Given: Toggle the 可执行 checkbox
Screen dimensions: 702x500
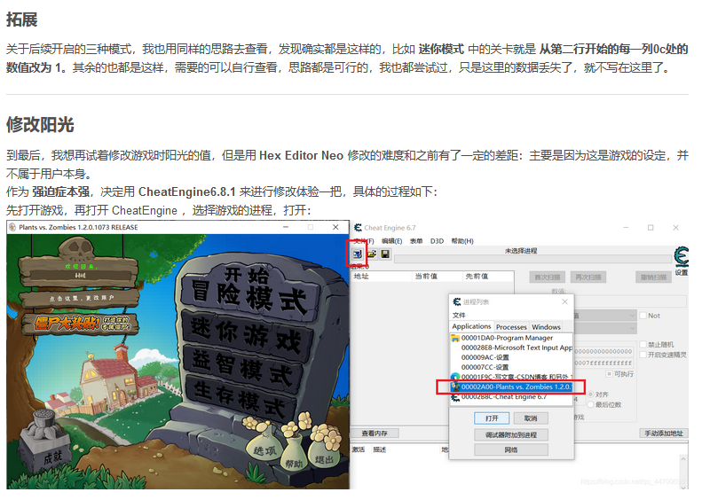Looking at the screenshot, I should (610, 374).
